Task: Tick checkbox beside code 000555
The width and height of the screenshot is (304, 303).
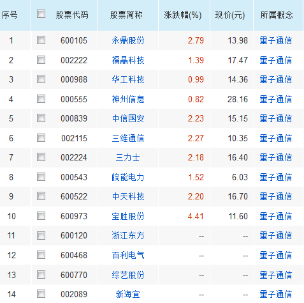Action: point(41,99)
